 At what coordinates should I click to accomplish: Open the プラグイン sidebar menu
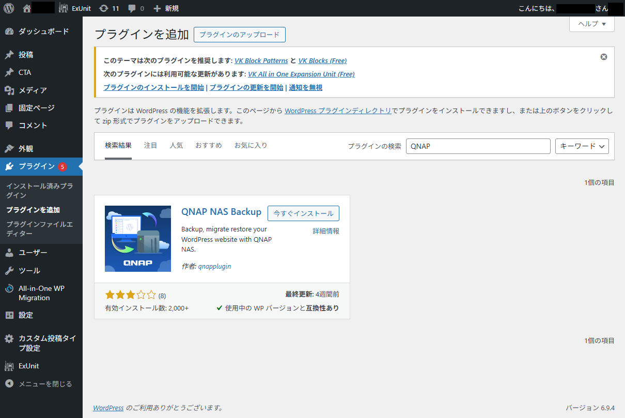[41, 166]
